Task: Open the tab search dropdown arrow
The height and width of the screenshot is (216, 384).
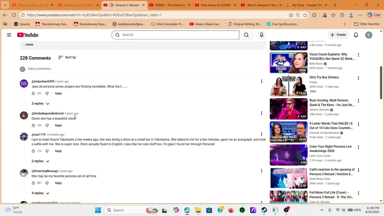Action: click(x=5, y=5)
